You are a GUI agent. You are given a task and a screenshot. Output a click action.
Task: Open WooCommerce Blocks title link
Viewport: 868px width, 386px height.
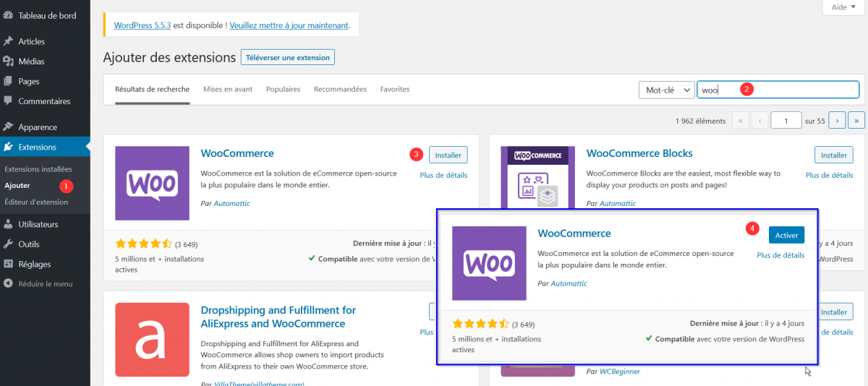(639, 153)
